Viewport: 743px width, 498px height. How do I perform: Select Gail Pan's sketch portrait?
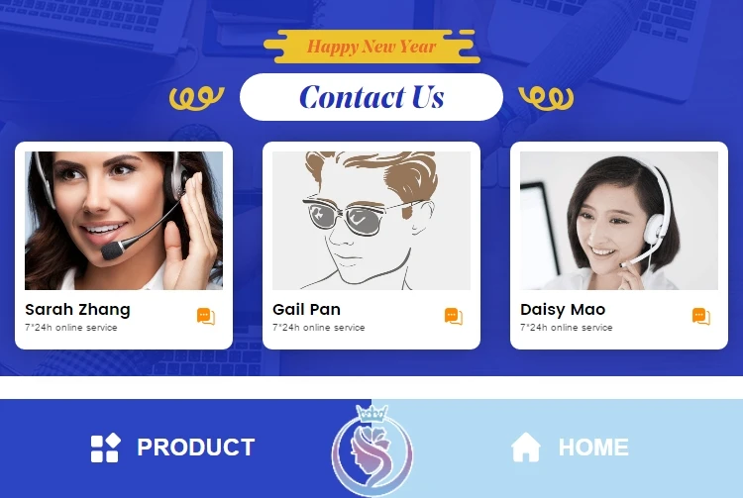pyautogui.click(x=371, y=221)
